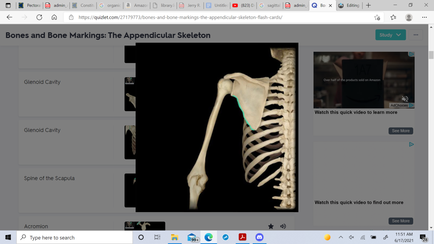Open the browser profile menu
The width and height of the screenshot is (434, 244).
pyautogui.click(x=409, y=17)
